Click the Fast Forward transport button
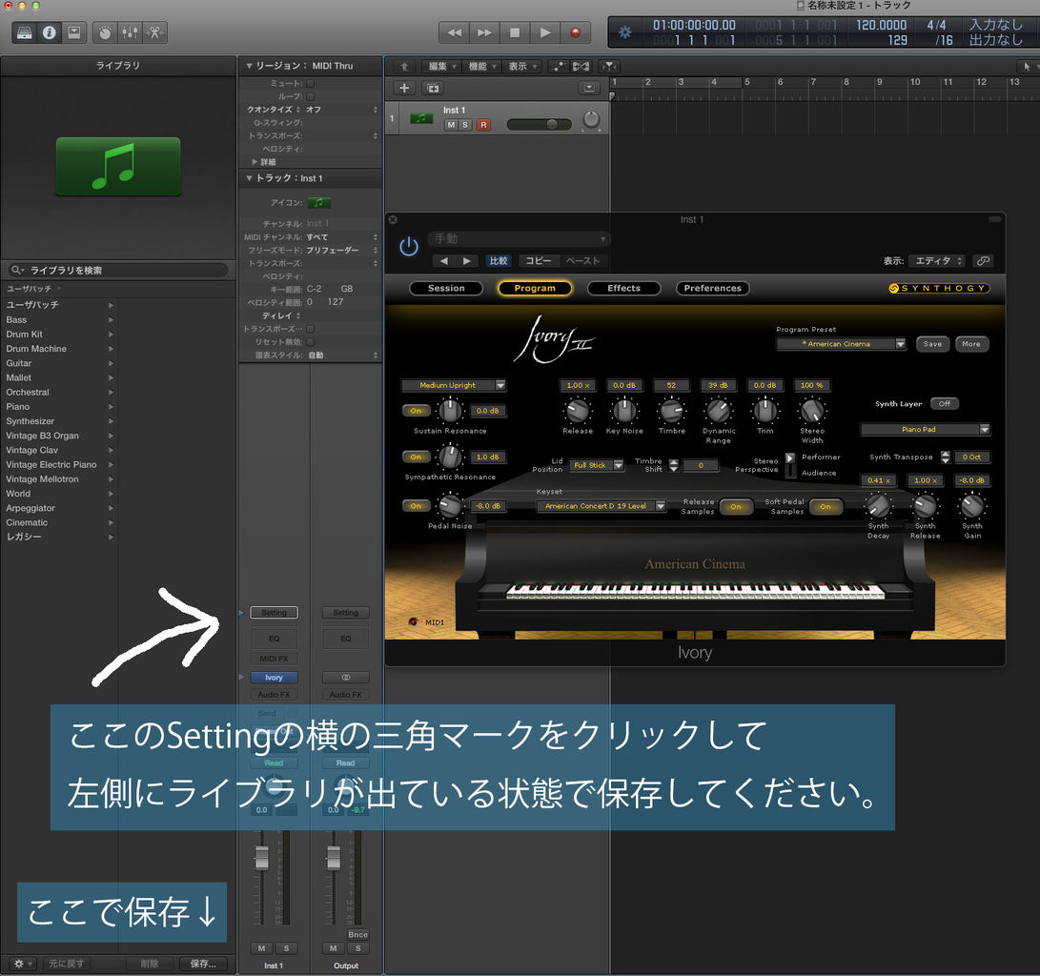Viewport: 1040px width, 976px height. click(x=484, y=32)
